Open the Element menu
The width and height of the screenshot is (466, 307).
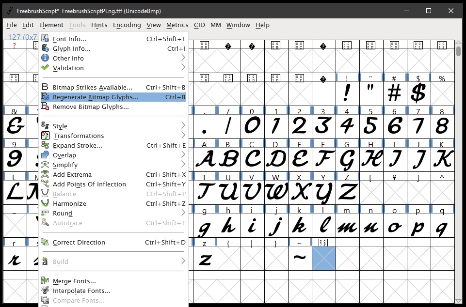coord(51,25)
